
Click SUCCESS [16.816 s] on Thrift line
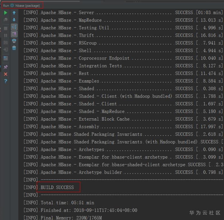[199, 35]
